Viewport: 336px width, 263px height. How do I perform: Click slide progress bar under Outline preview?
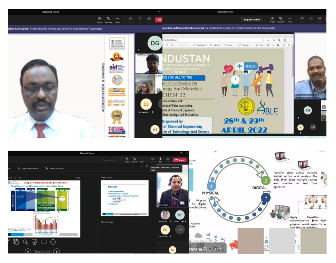(125, 214)
